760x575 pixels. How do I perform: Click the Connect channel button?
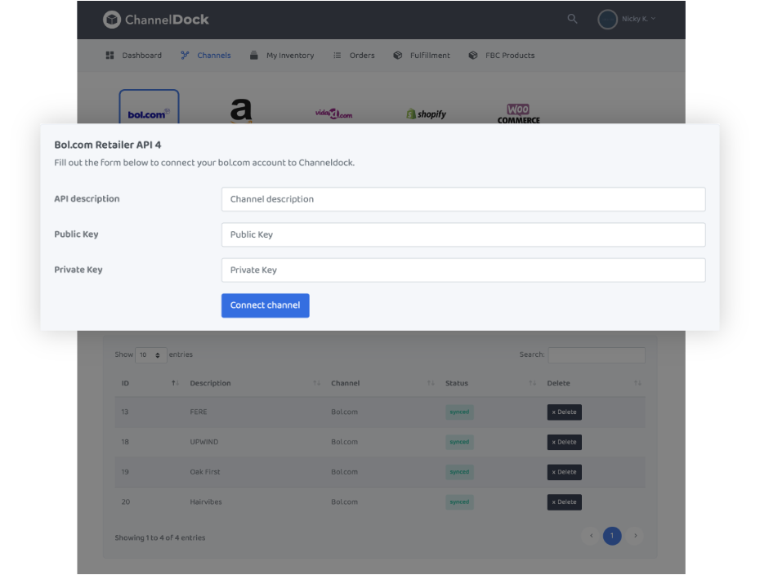[265, 305]
